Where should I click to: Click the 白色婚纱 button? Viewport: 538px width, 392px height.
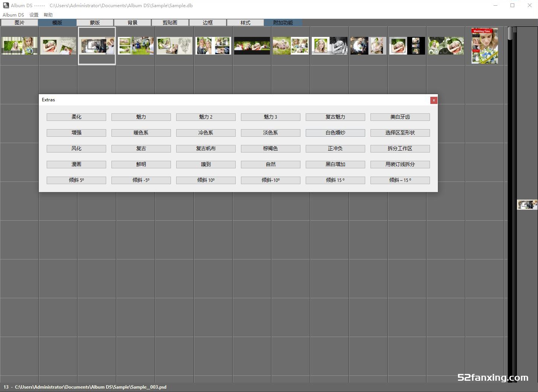click(x=335, y=133)
